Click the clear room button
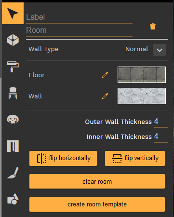Screen dimensions: 174x217 point(97,181)
